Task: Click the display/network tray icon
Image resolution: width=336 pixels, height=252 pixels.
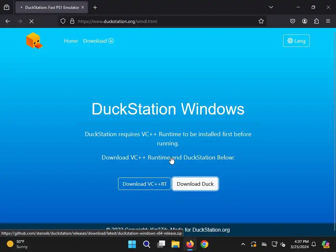Action: 274,244
